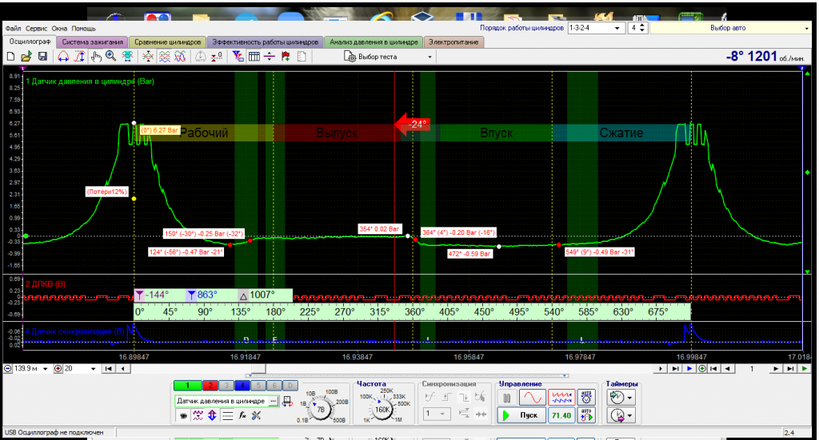819x440 pixels.
Task: Create a new file via toolbar icon
Action: 10,57
